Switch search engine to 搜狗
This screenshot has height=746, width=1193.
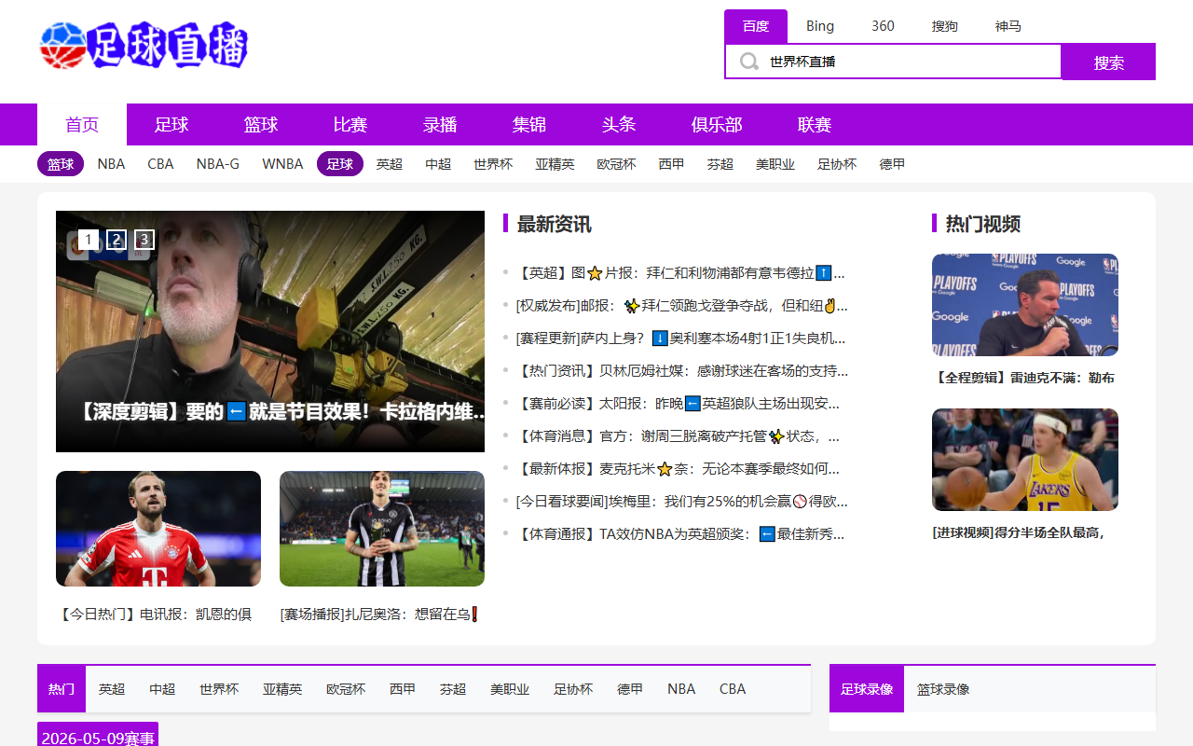pos(945,26)
